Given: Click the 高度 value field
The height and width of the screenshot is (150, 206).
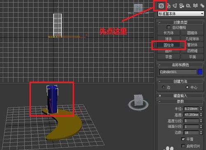Looking at the screenshot, I should (x=191, y=115).
